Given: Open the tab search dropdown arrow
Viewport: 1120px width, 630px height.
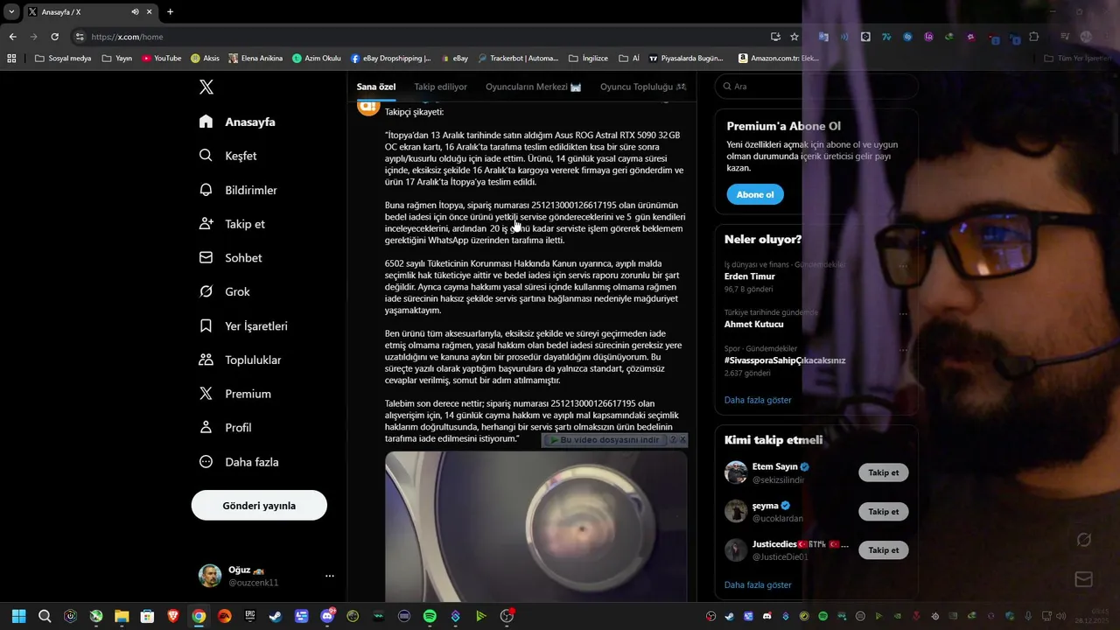Looking at the screenshot, I should click(11, 11).
